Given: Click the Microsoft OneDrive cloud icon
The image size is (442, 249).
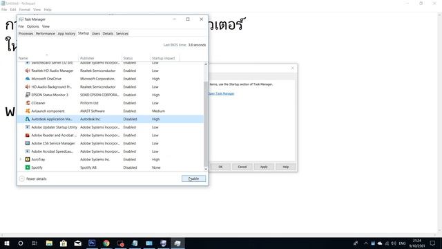Looking at the screenshot, I should tap(28, 78).
